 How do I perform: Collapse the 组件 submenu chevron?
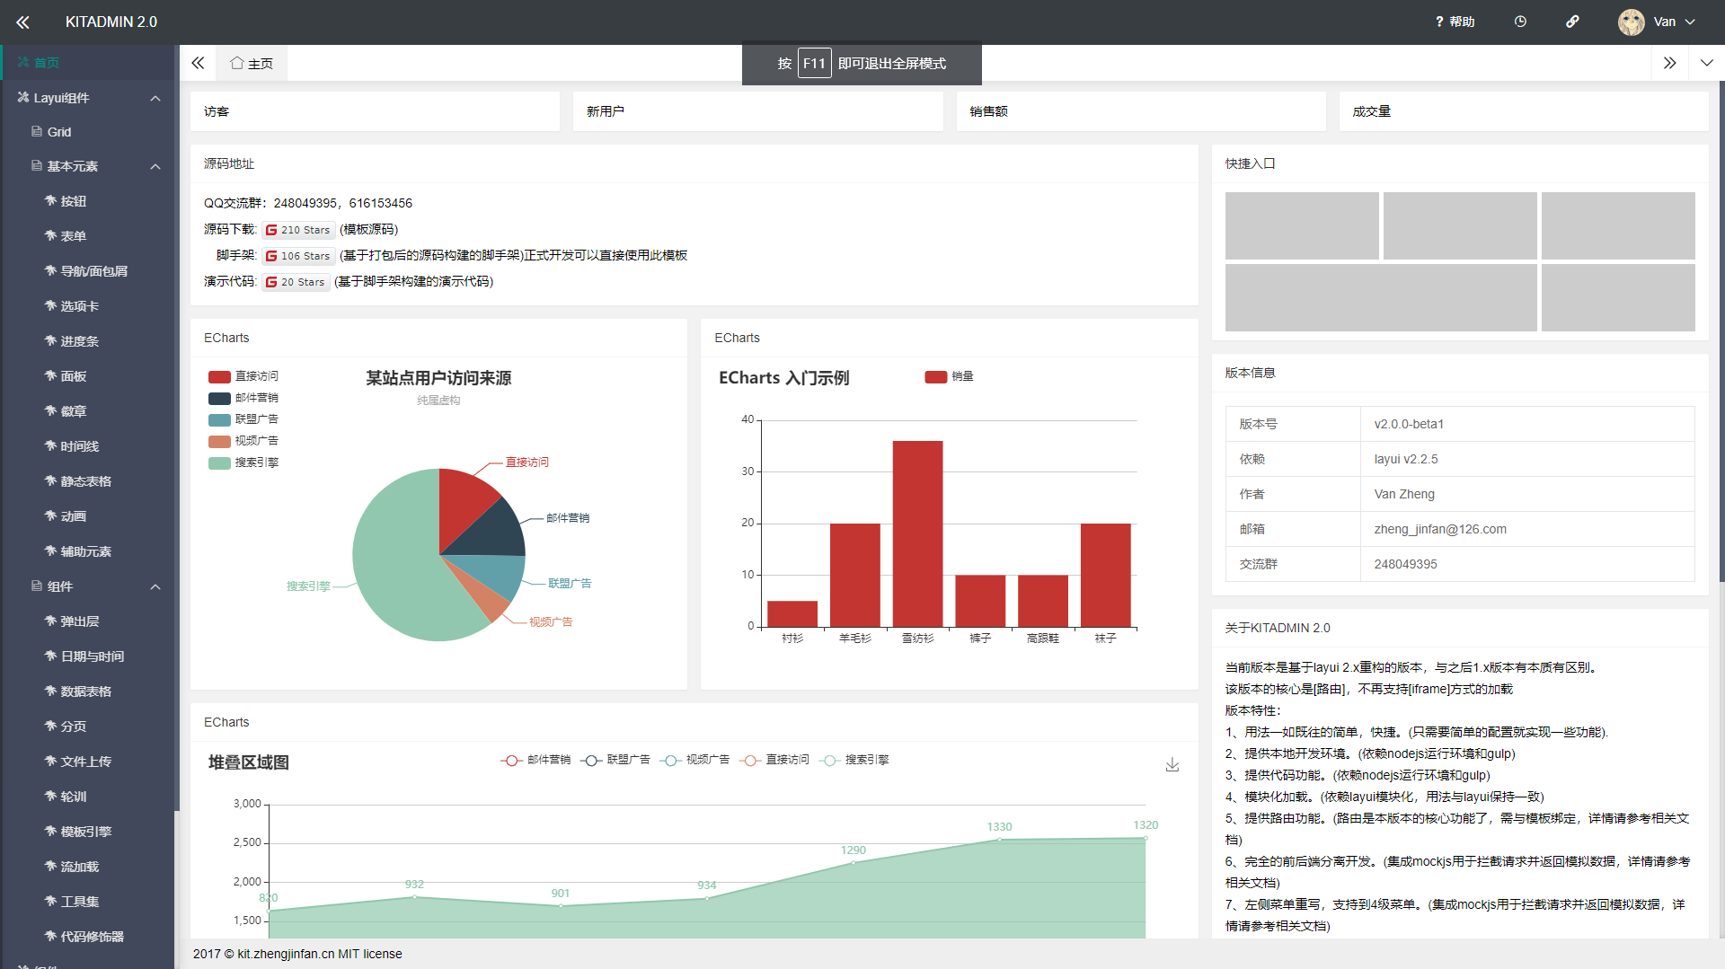pos(155,586)
